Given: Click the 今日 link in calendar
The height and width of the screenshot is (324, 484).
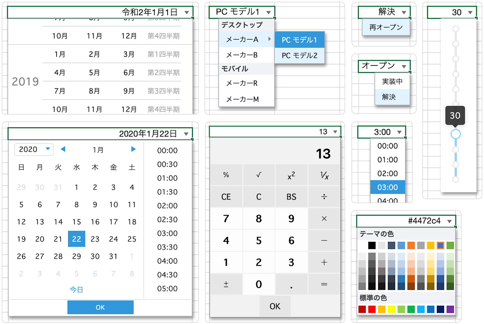Looking at the screenshot, I should coord(76,290).
